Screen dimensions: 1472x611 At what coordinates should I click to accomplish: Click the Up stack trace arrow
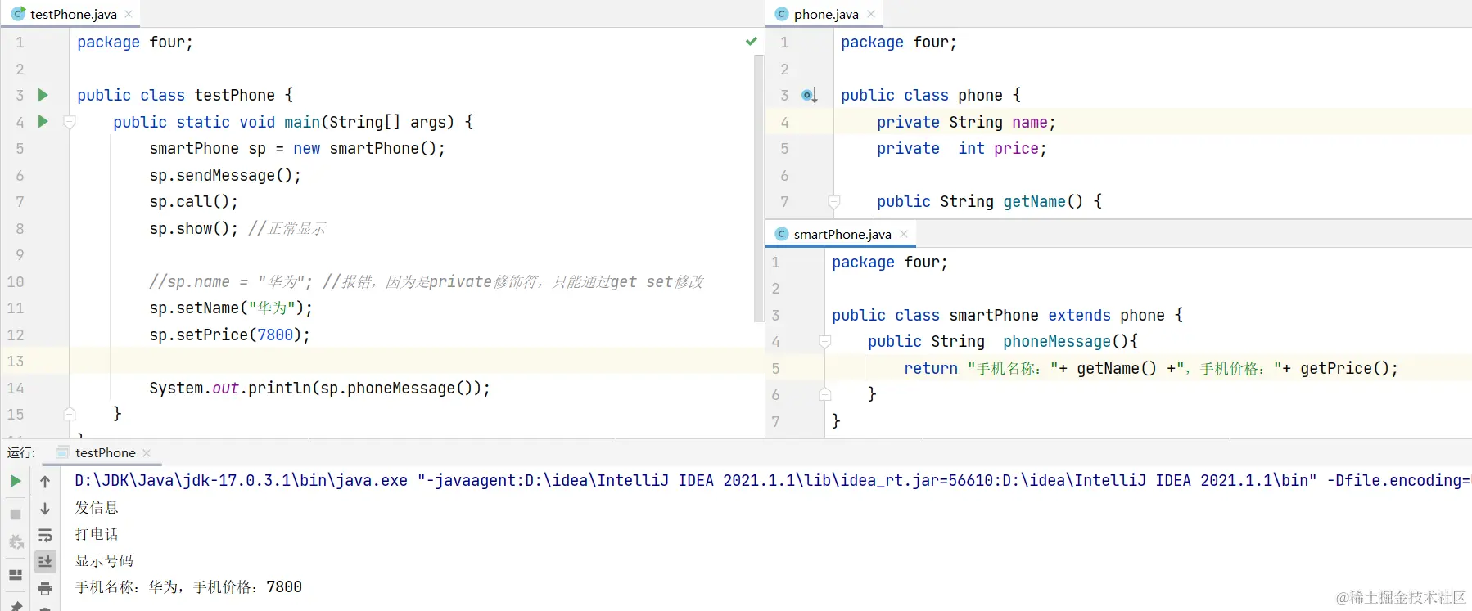(x=45, y=482)
